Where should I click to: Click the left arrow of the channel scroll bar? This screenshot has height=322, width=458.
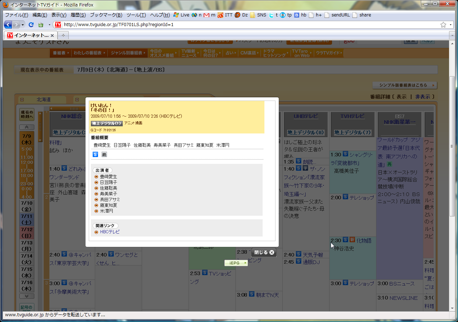pos(51,108)
